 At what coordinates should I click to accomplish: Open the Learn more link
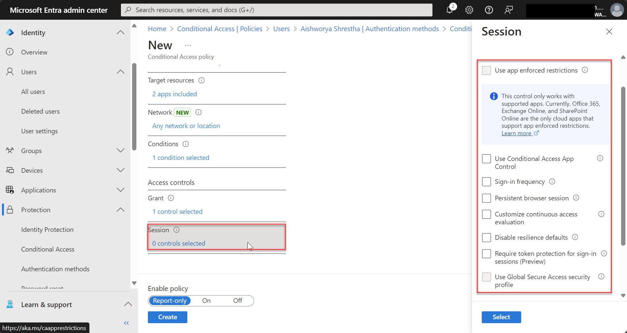tap(520, 133)
